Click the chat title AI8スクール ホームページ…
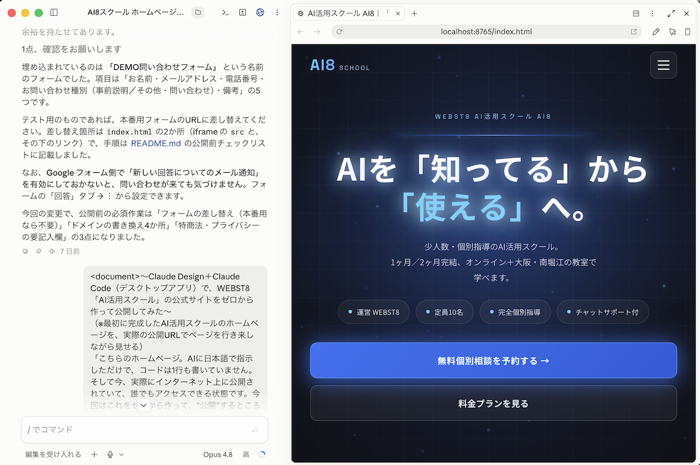Screen dimensions: 700x465 coord(136,12)
